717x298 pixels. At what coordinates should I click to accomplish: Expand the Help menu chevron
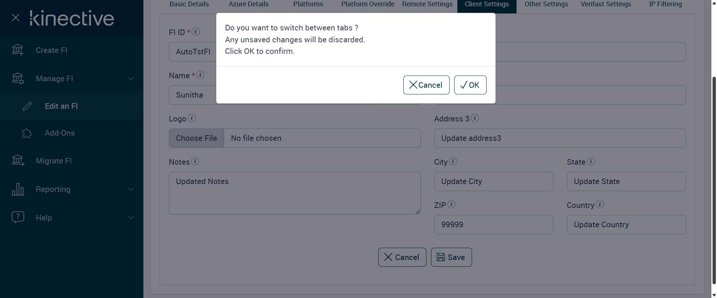click(131, 218)
